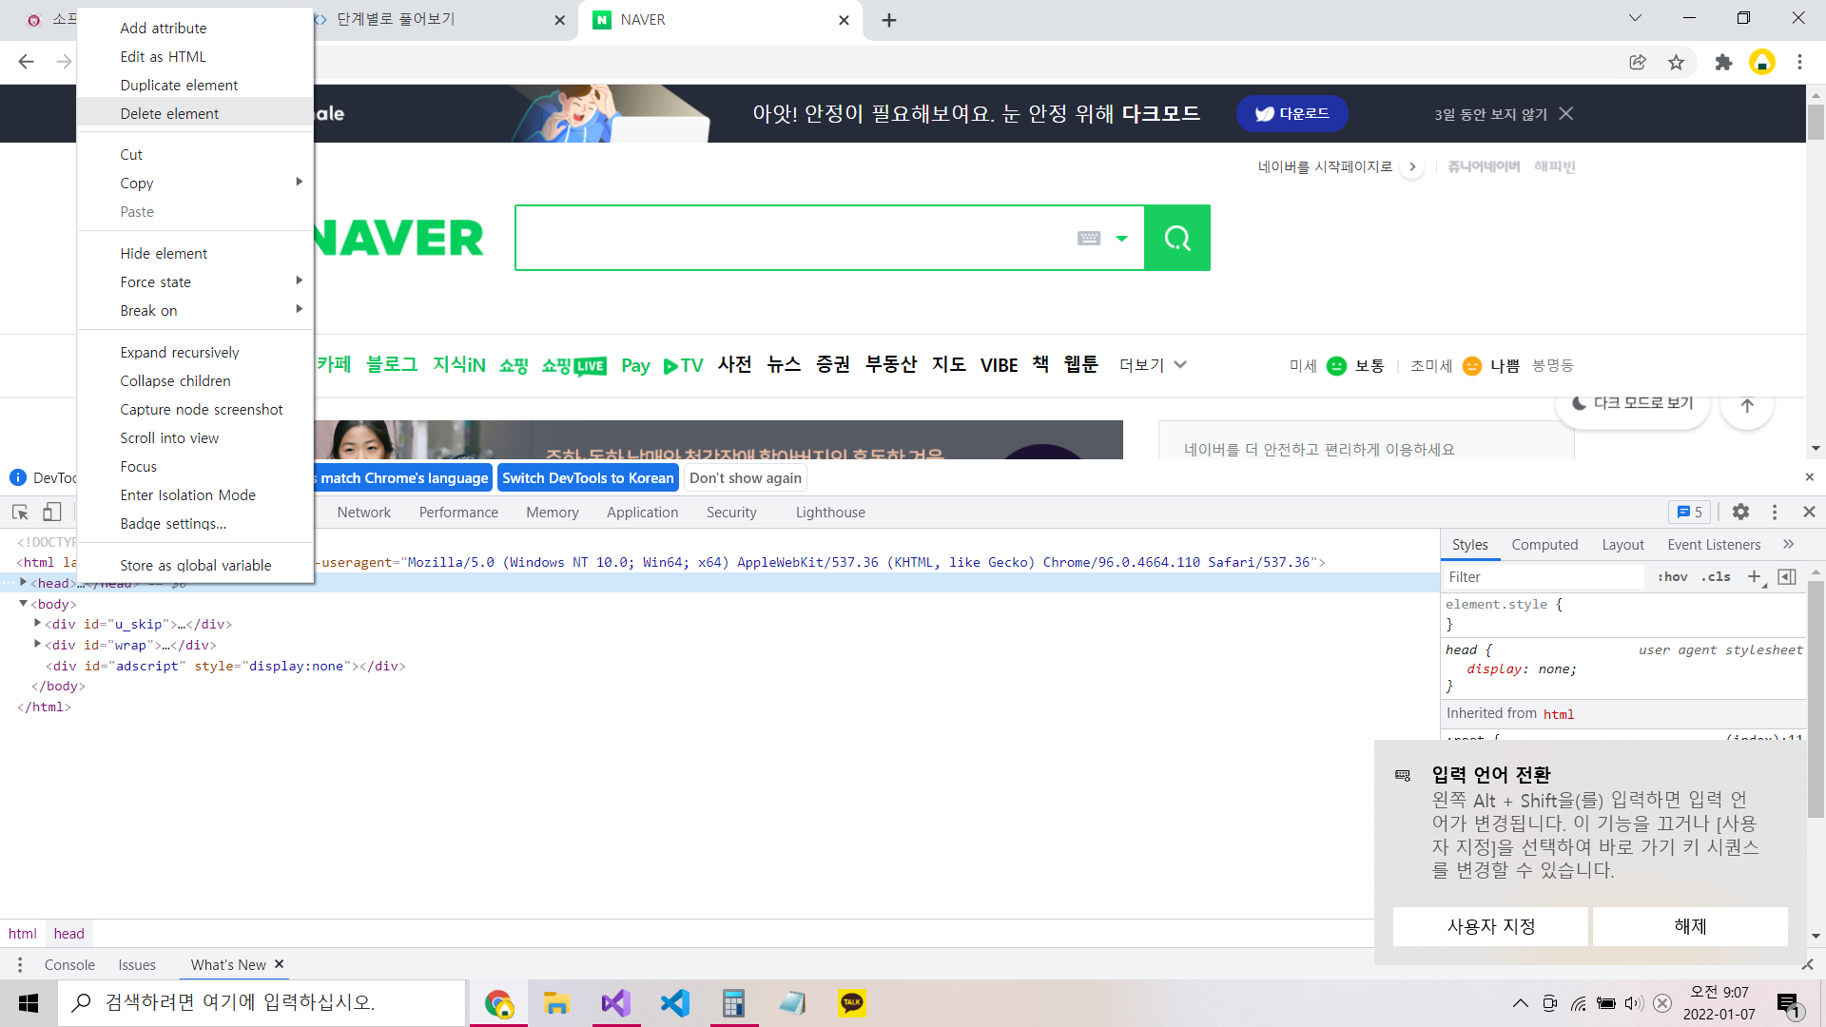This screenshot has width=1826, height=1027.
Task: Switch to the Computed styles tab
Action: pos(1544,544)
